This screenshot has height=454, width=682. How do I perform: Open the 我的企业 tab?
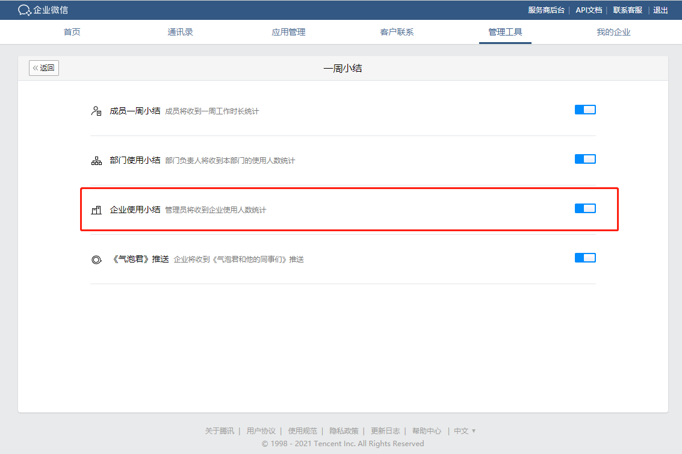613,32
